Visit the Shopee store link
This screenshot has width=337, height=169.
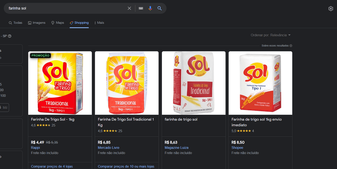(237, 147)
